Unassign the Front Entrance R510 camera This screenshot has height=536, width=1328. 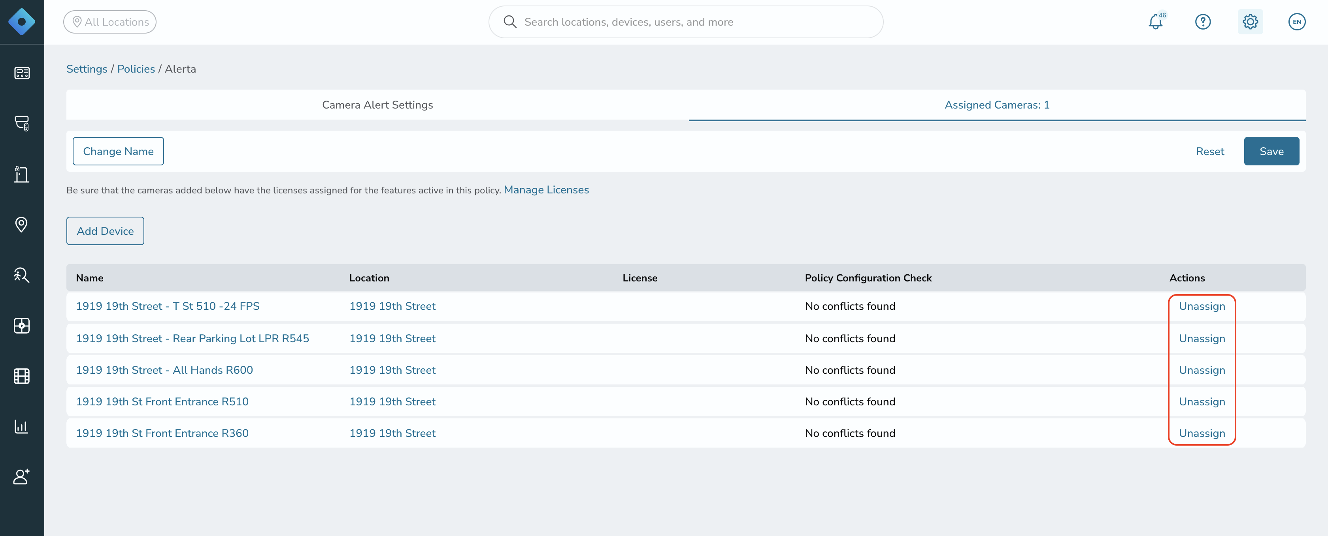click(x=1202, y=402)
